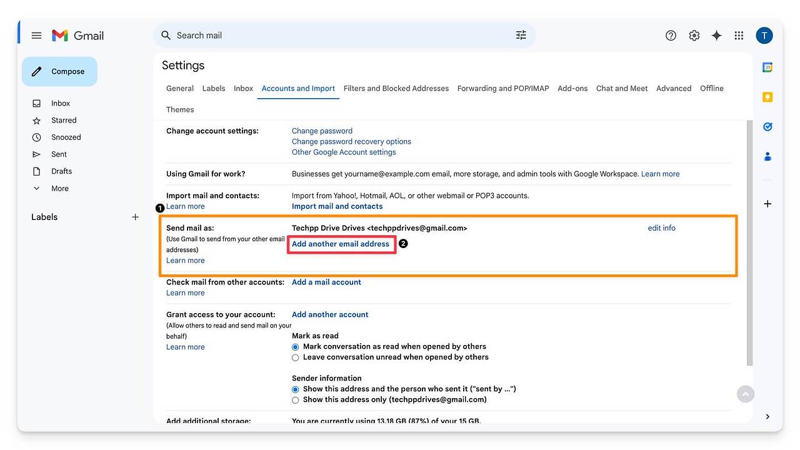Expand the More sidebar section
800x450 pixels.
(x=60, y=188)
